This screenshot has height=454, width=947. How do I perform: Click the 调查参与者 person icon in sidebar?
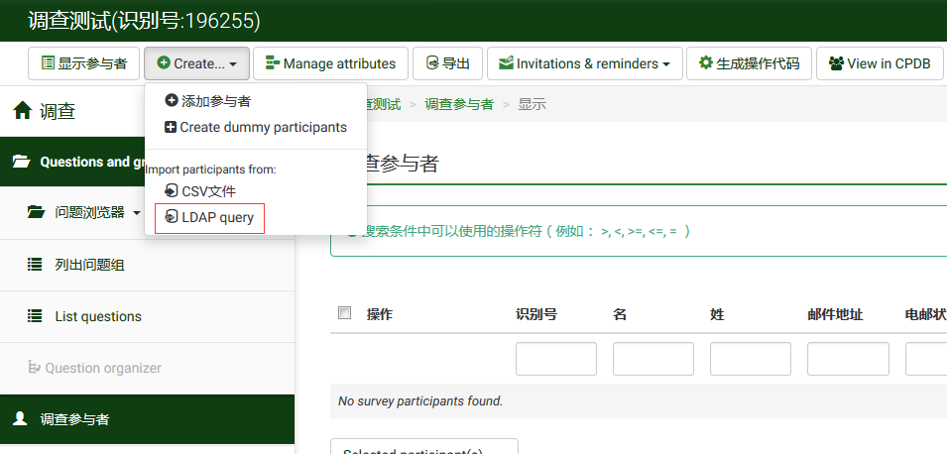[20, 419]
